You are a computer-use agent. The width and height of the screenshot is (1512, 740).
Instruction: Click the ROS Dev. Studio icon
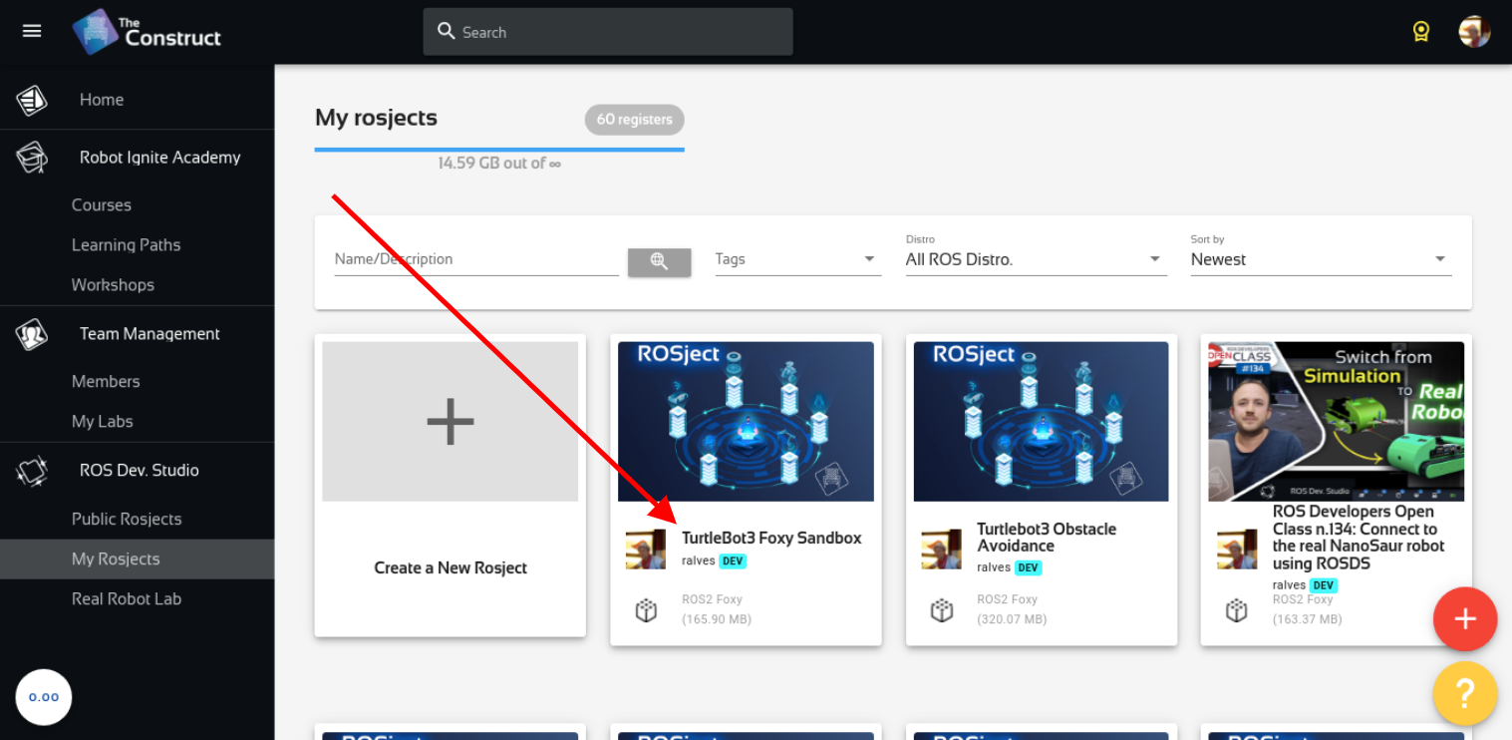(x=32, y=471)
